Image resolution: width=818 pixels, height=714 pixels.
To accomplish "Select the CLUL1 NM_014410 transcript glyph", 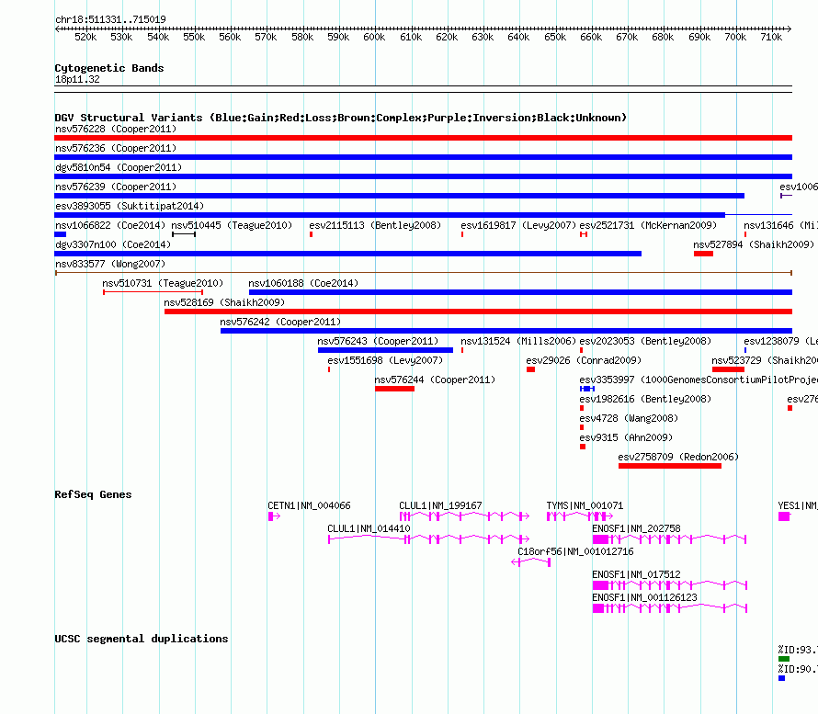I will point(428,539).
